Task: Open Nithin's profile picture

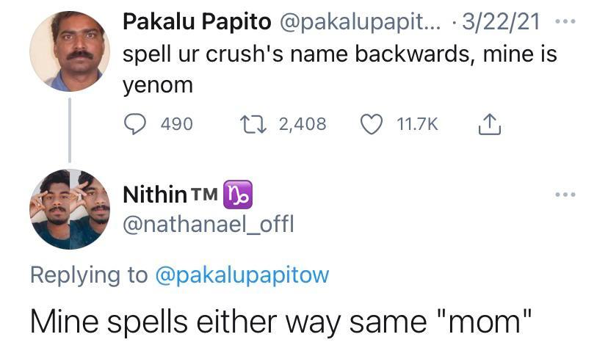Action: tap(69, 210)
